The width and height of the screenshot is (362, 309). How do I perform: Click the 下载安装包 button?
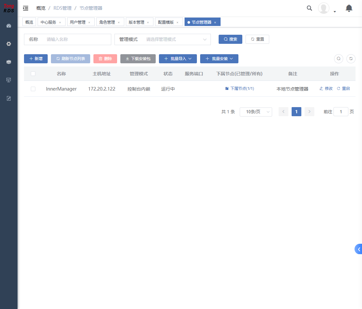click(x=138, y=59)
